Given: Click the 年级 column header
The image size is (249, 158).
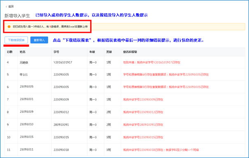Looking at the screenshot, I should click(92, 52).
